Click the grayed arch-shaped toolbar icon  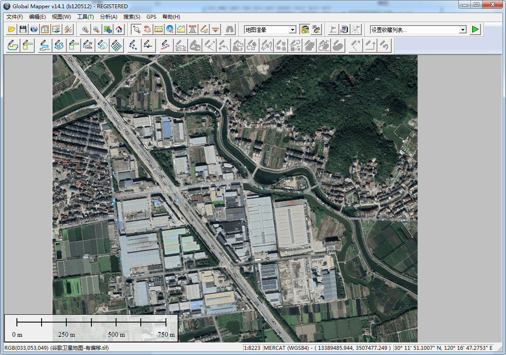(230, 29)
